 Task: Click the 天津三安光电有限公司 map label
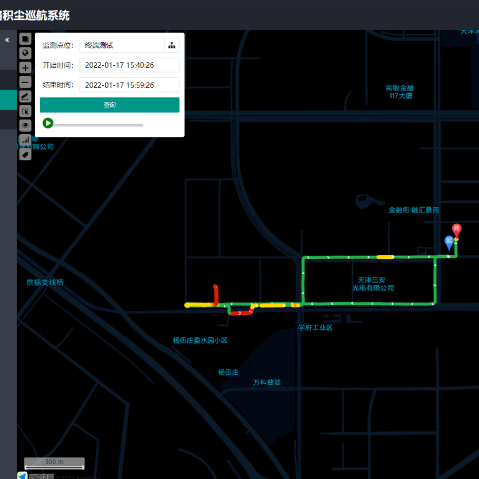point(373,284)
